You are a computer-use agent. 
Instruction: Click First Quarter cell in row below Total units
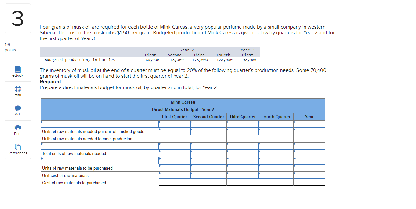click(x=175, y=161)
